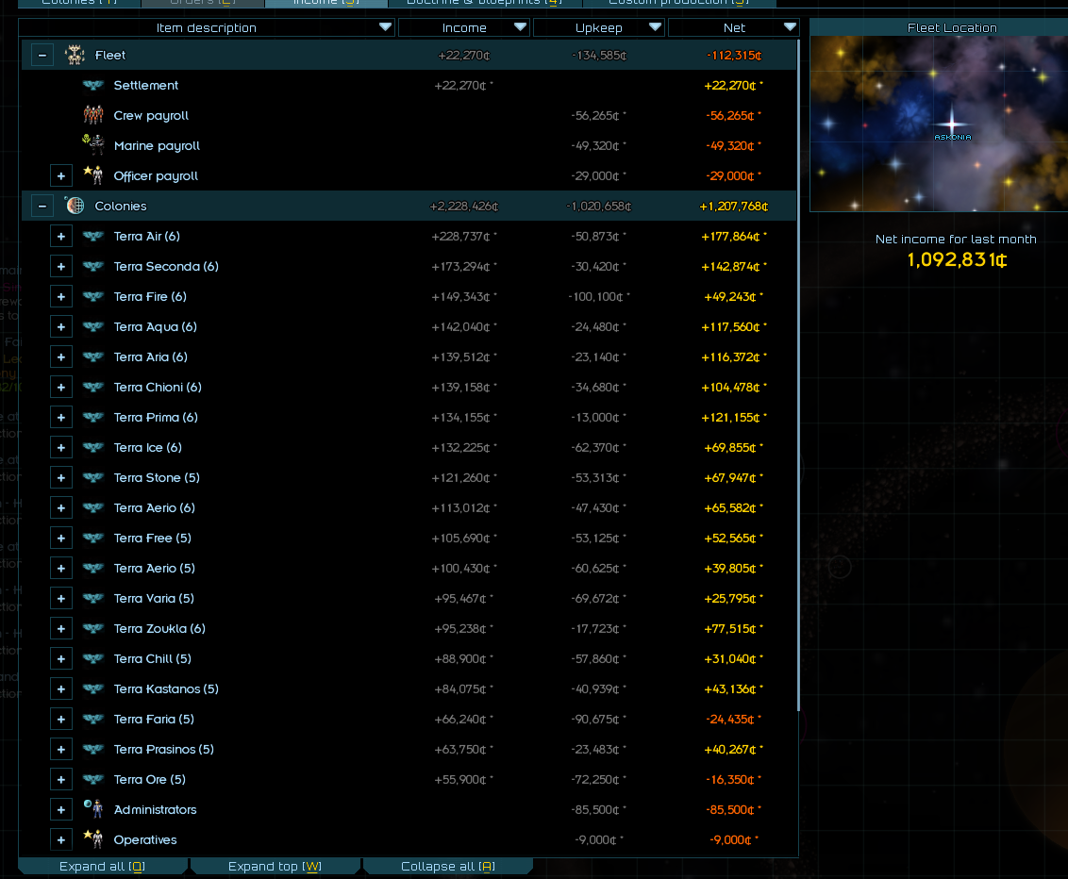This screenshot has height=879, width=1068.
Task: Click the Fleet net total -112,315
Action: pos(734,55)
